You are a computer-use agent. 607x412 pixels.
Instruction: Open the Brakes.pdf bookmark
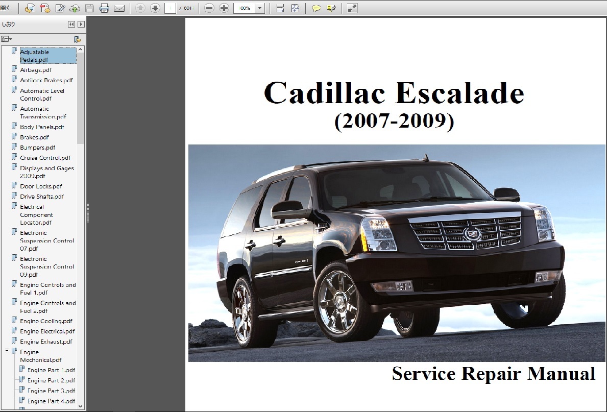pyautogui.click(x=34, y=137)
